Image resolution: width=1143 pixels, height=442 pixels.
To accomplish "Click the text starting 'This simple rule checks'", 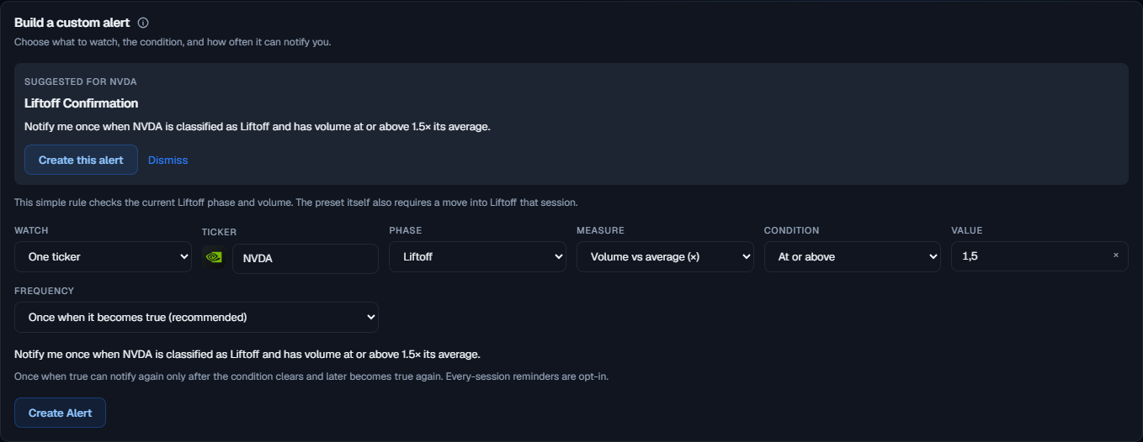I will [x=295, y=203].
